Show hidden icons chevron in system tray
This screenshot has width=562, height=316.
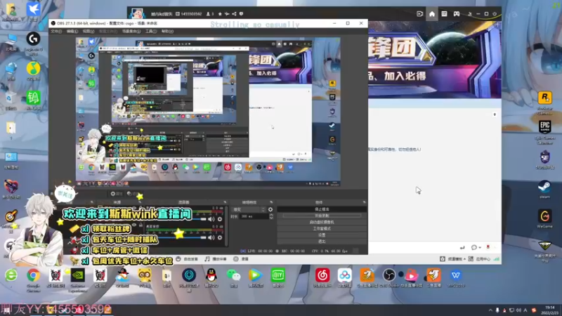[490, 310]
